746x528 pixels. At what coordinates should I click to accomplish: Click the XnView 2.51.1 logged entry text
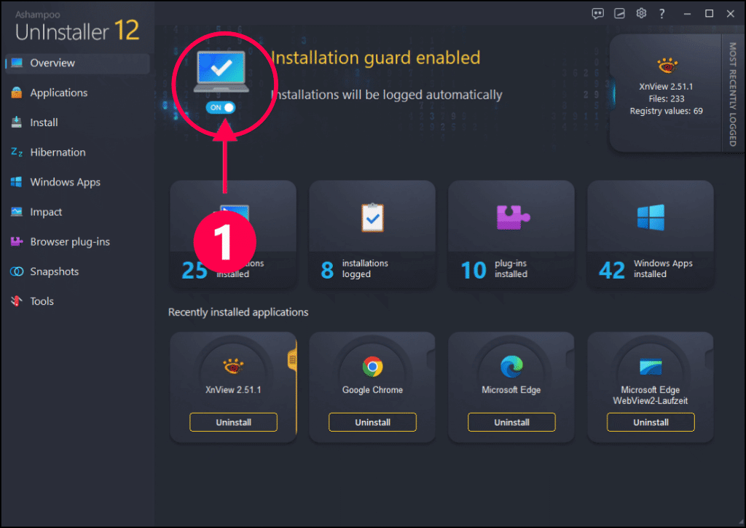[x=666, y=87]
